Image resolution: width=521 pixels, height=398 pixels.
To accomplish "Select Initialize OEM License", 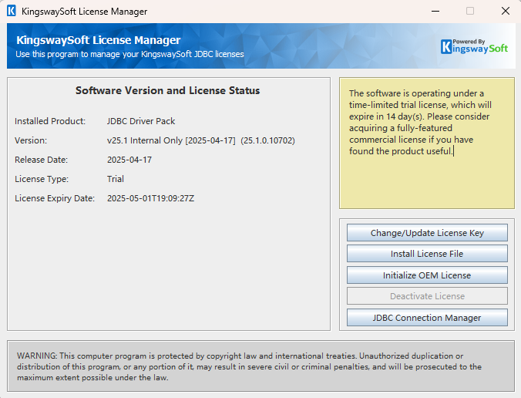I will pyautogui.click(x=427, y=275).
